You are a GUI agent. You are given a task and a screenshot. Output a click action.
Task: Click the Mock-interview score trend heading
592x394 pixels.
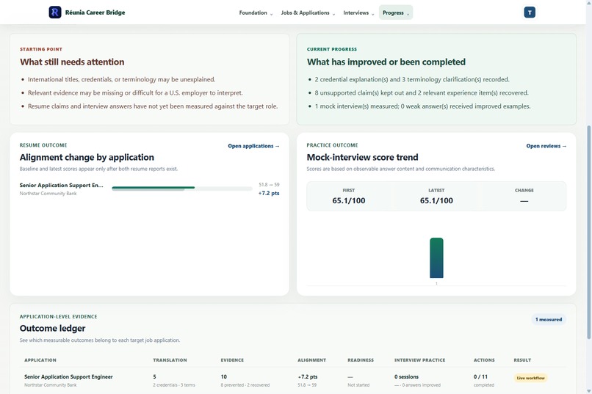pyautogui.click(x=362, y=157)
